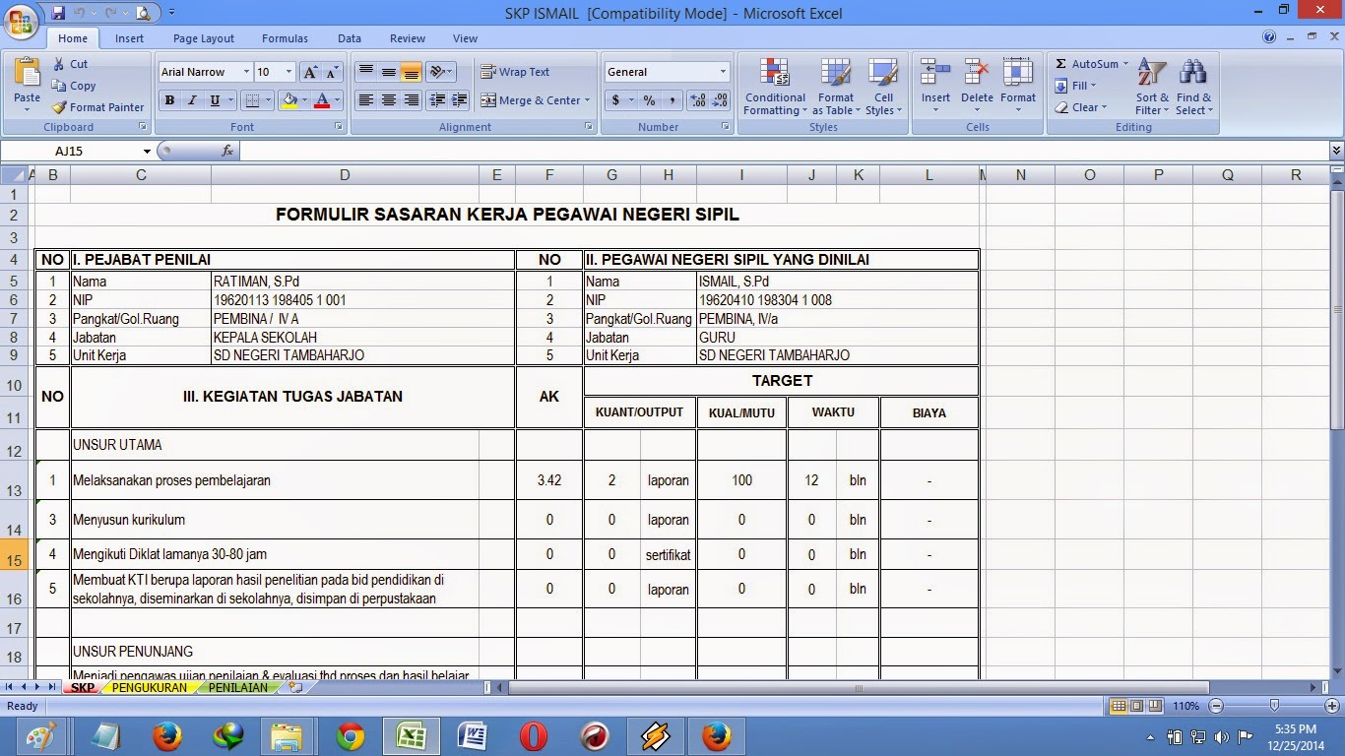Open the Number Format dropdown showing General

point(666,72)
